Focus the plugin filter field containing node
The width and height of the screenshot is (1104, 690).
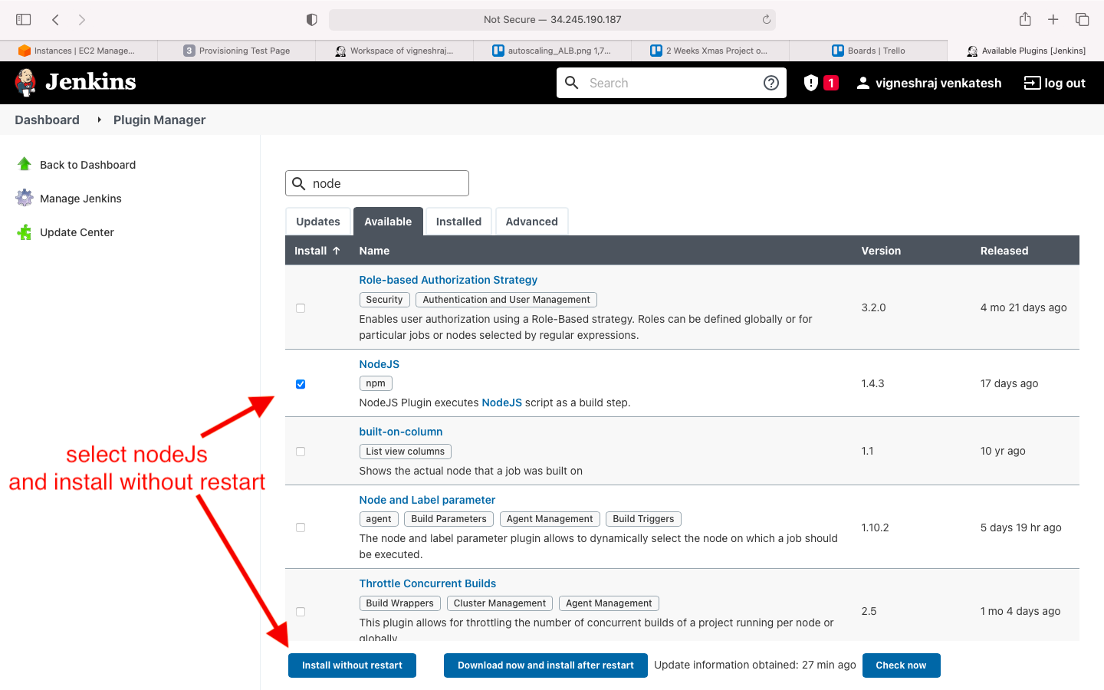point(377,183)
